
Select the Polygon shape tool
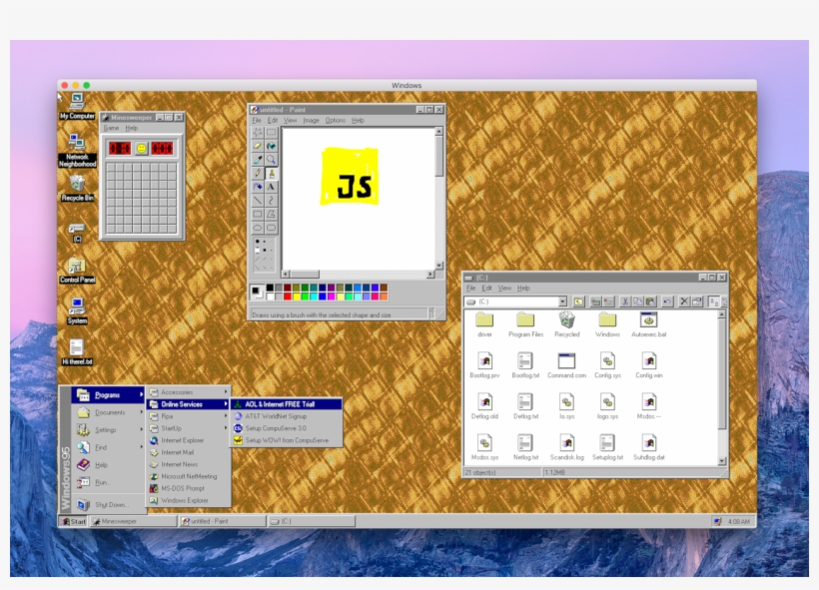point(271,214)
